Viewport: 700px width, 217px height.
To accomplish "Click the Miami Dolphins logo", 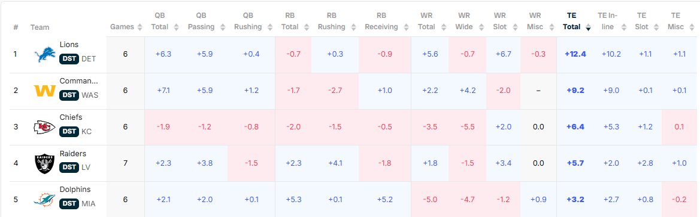I will click(x=45, y=200).
